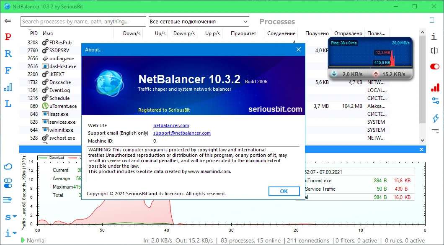Toggle the double-switch icon in left sidebar
The width and height of the screenshot is (444, 245).
(8, 183)
